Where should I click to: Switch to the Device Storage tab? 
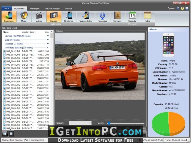(52, 8)
